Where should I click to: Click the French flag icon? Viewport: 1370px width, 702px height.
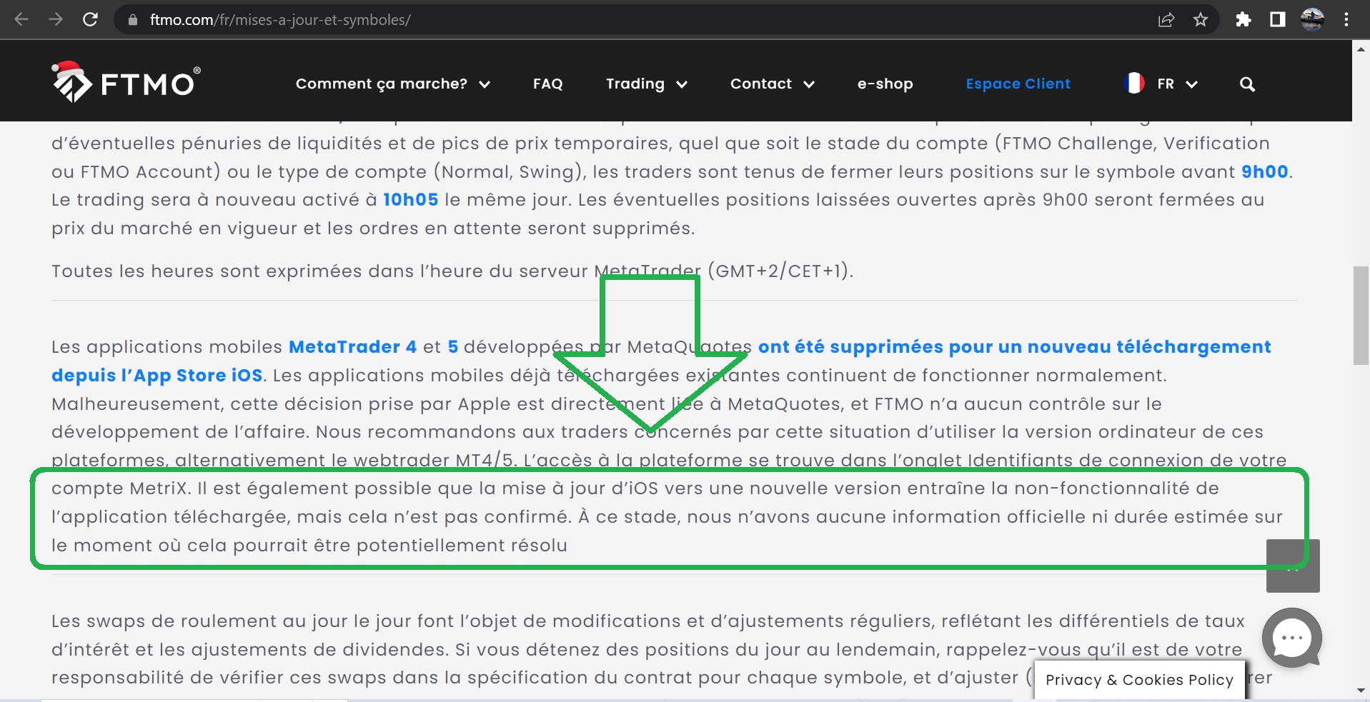[x=1134, y=84]
